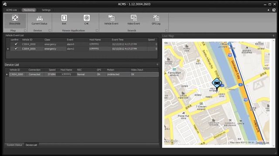Select 'alarm4' event cell

(x=71, y=44)
